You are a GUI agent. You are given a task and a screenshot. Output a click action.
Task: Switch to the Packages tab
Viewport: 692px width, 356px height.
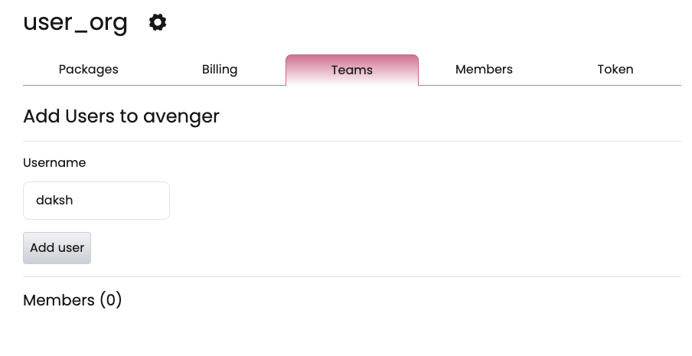point(88,69)
